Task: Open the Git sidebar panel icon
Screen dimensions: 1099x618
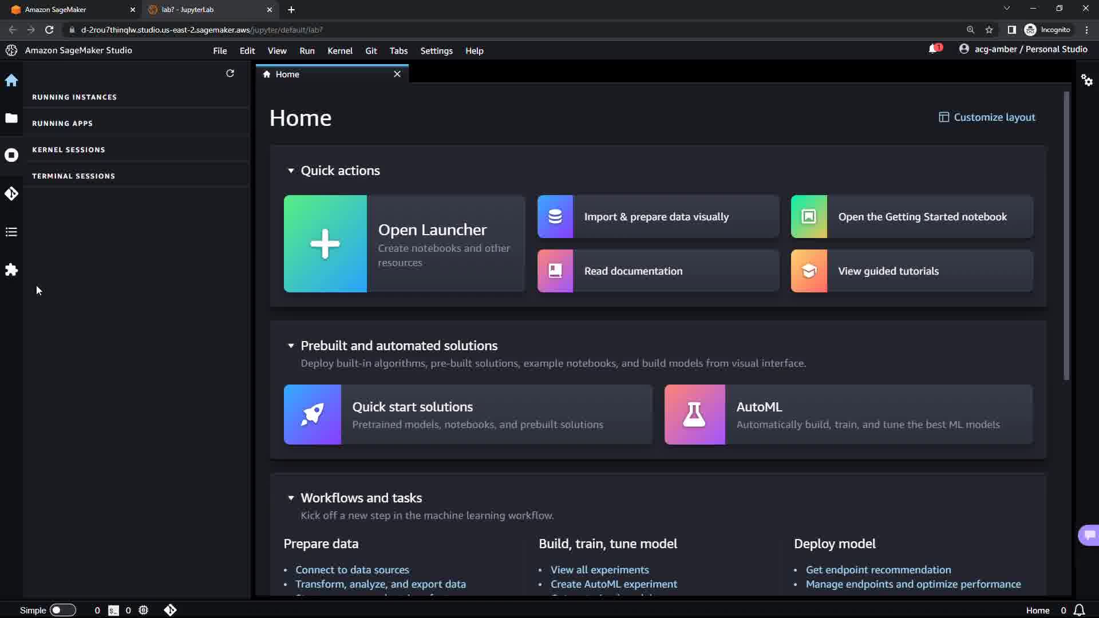Action: coord(11,194)
